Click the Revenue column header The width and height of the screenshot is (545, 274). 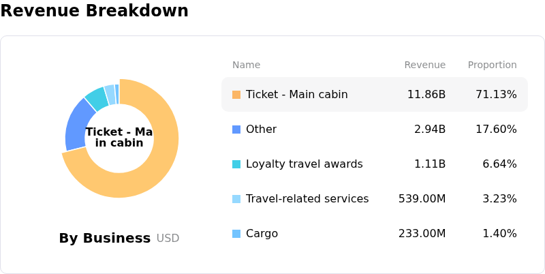[424, 65]
